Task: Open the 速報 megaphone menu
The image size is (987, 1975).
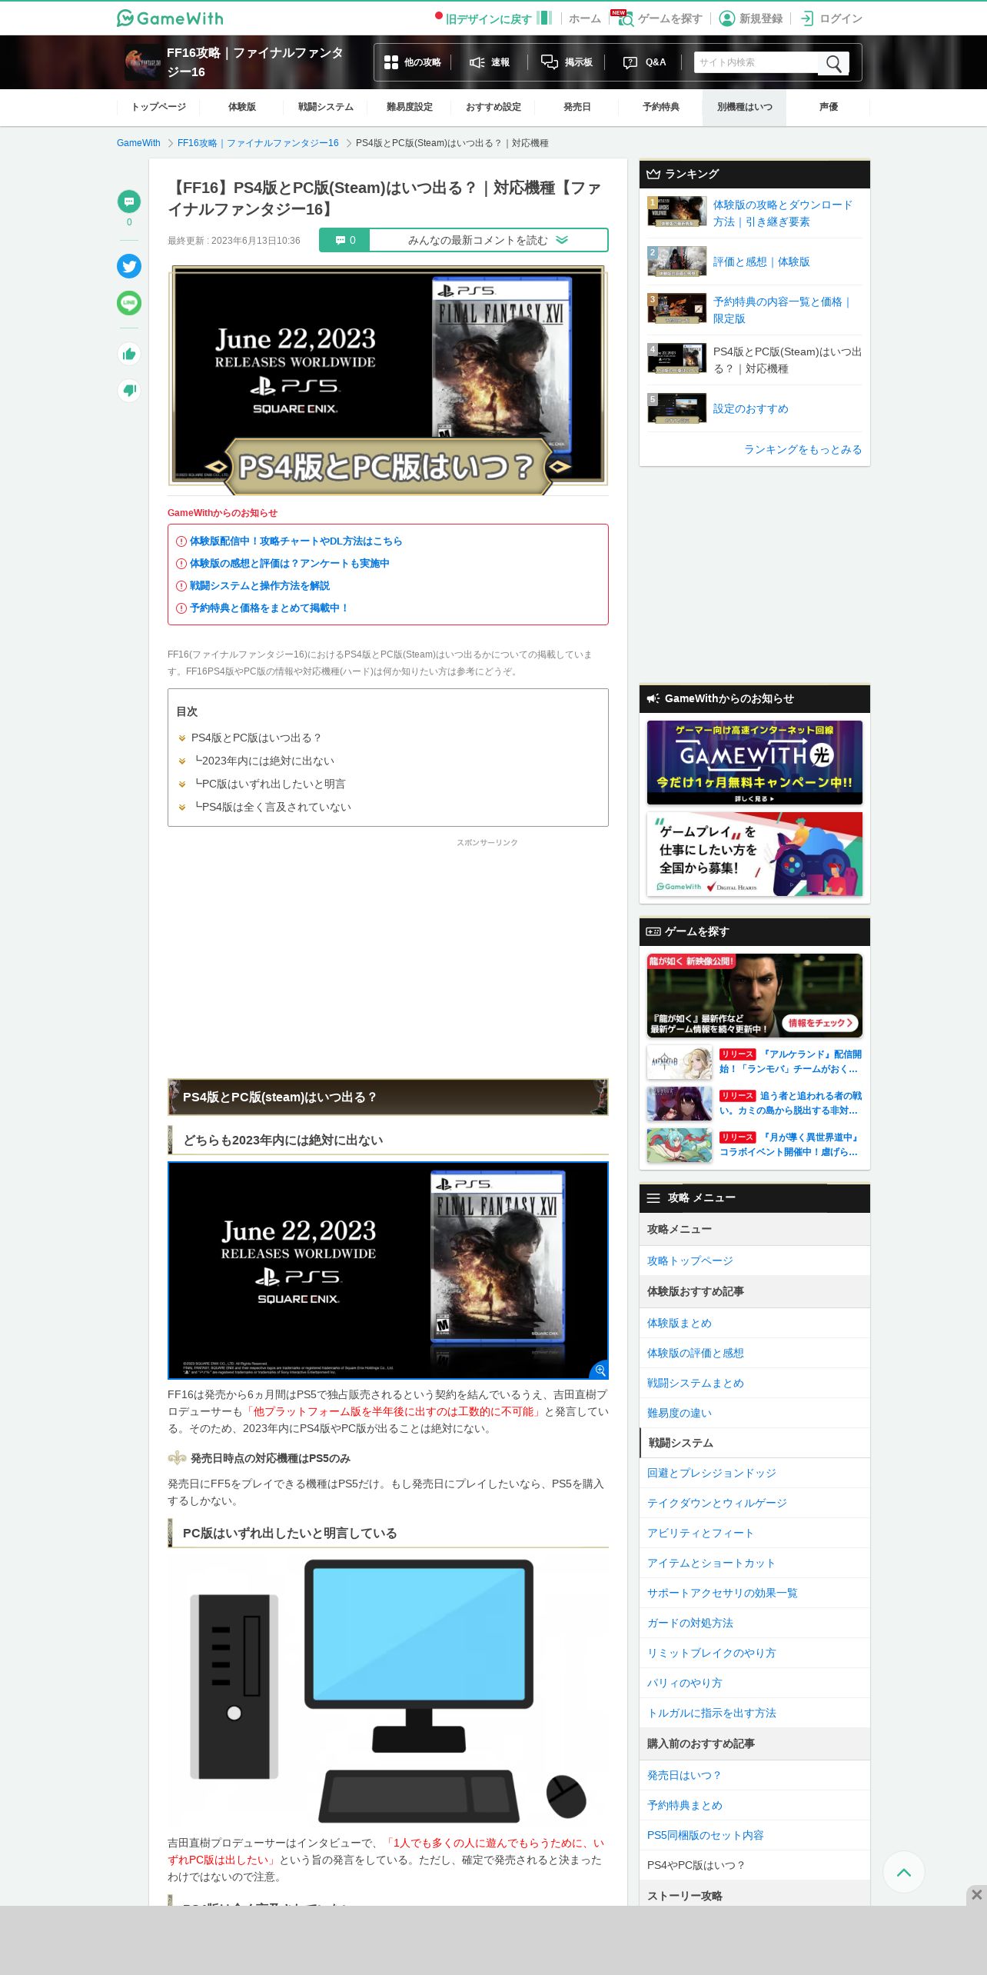Action: point(490,62)
